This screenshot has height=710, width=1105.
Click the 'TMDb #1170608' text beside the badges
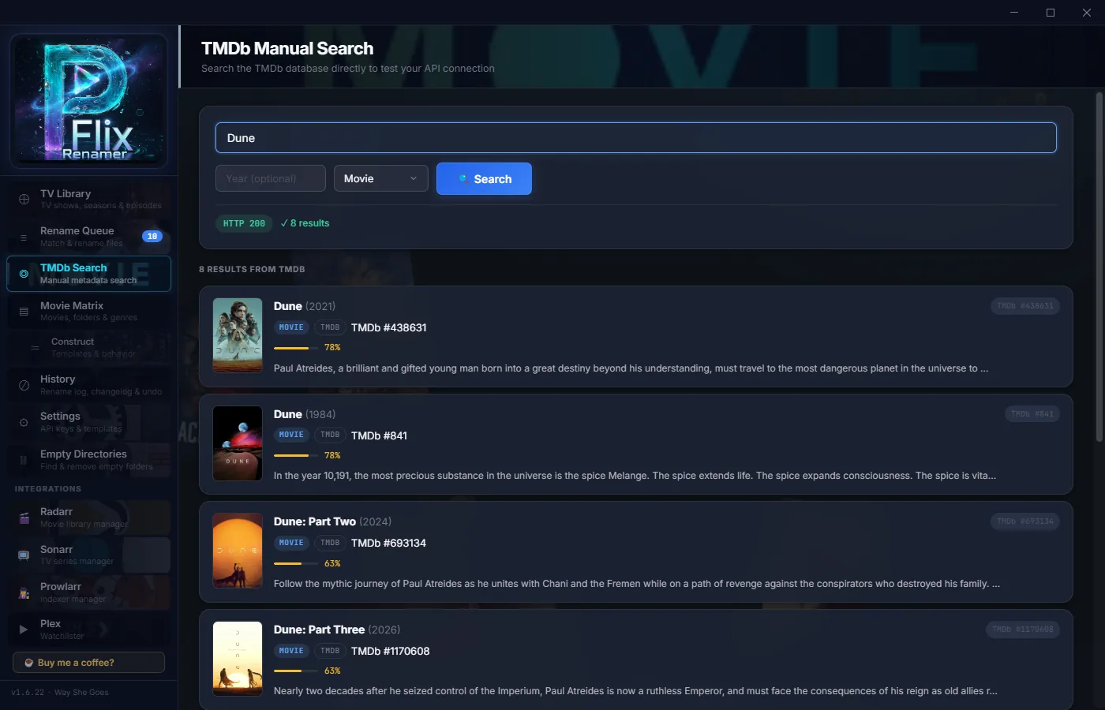pos(391,651)
